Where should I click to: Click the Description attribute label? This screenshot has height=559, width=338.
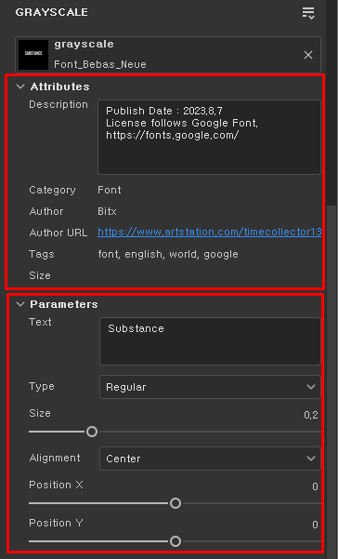coord(58,104)
